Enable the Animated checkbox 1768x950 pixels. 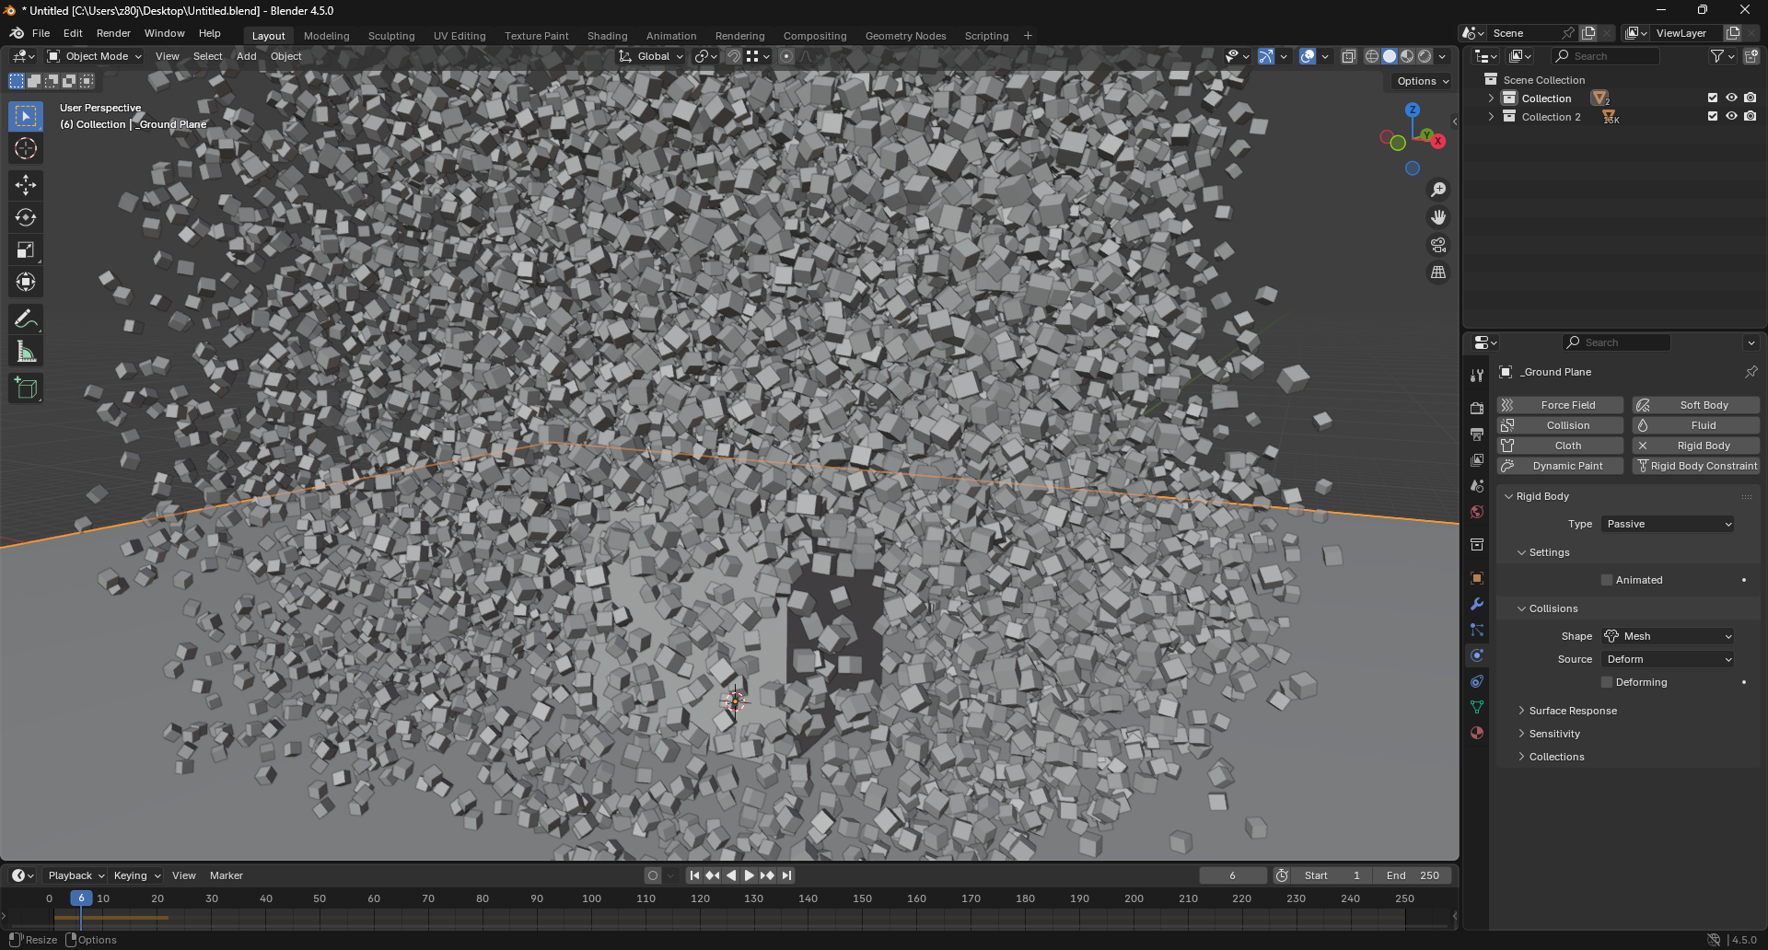1607,580
